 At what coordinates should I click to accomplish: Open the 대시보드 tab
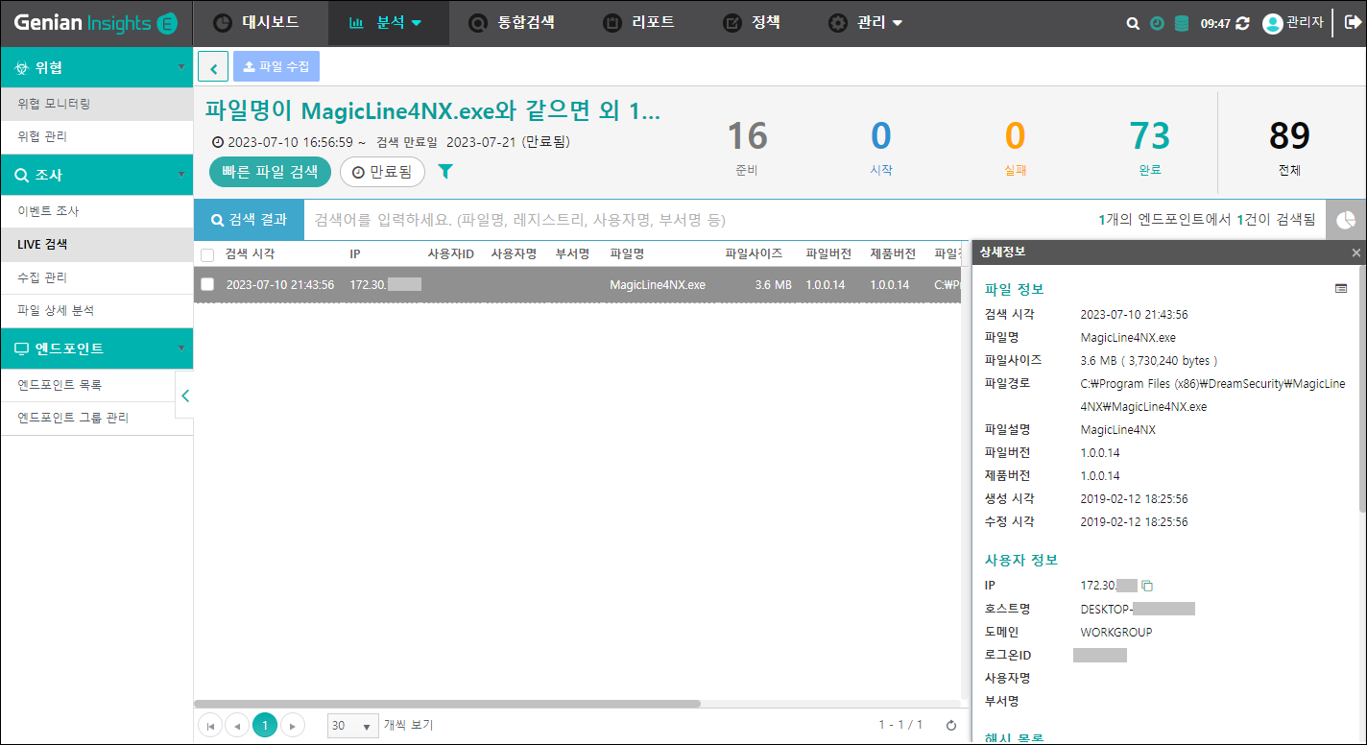pyautogui.click(x=255, y=23)
